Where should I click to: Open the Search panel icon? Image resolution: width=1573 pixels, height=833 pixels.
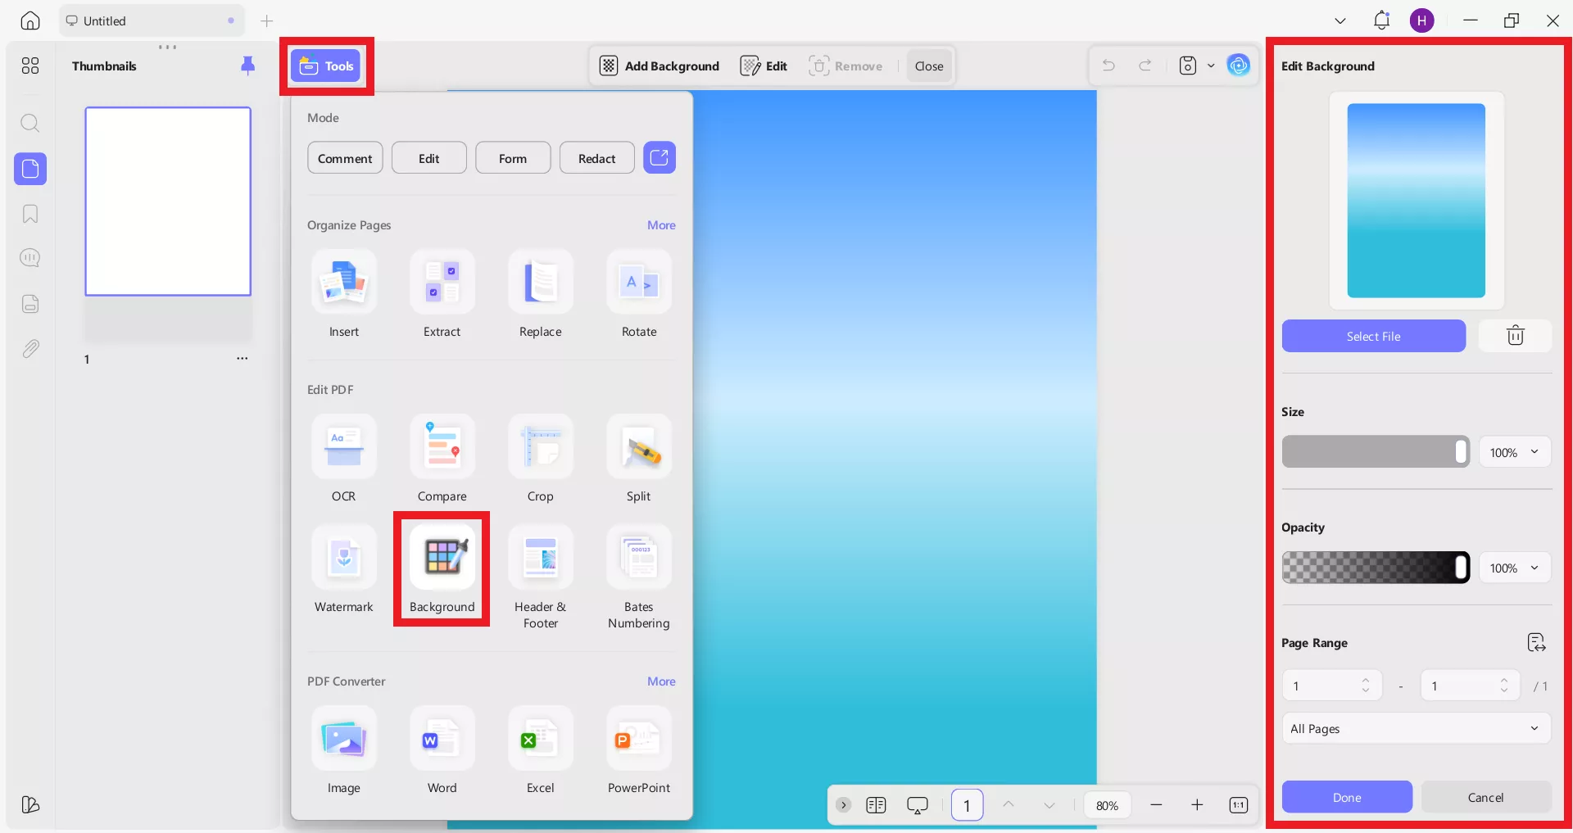pyautogui.click(x=30, y=123)
